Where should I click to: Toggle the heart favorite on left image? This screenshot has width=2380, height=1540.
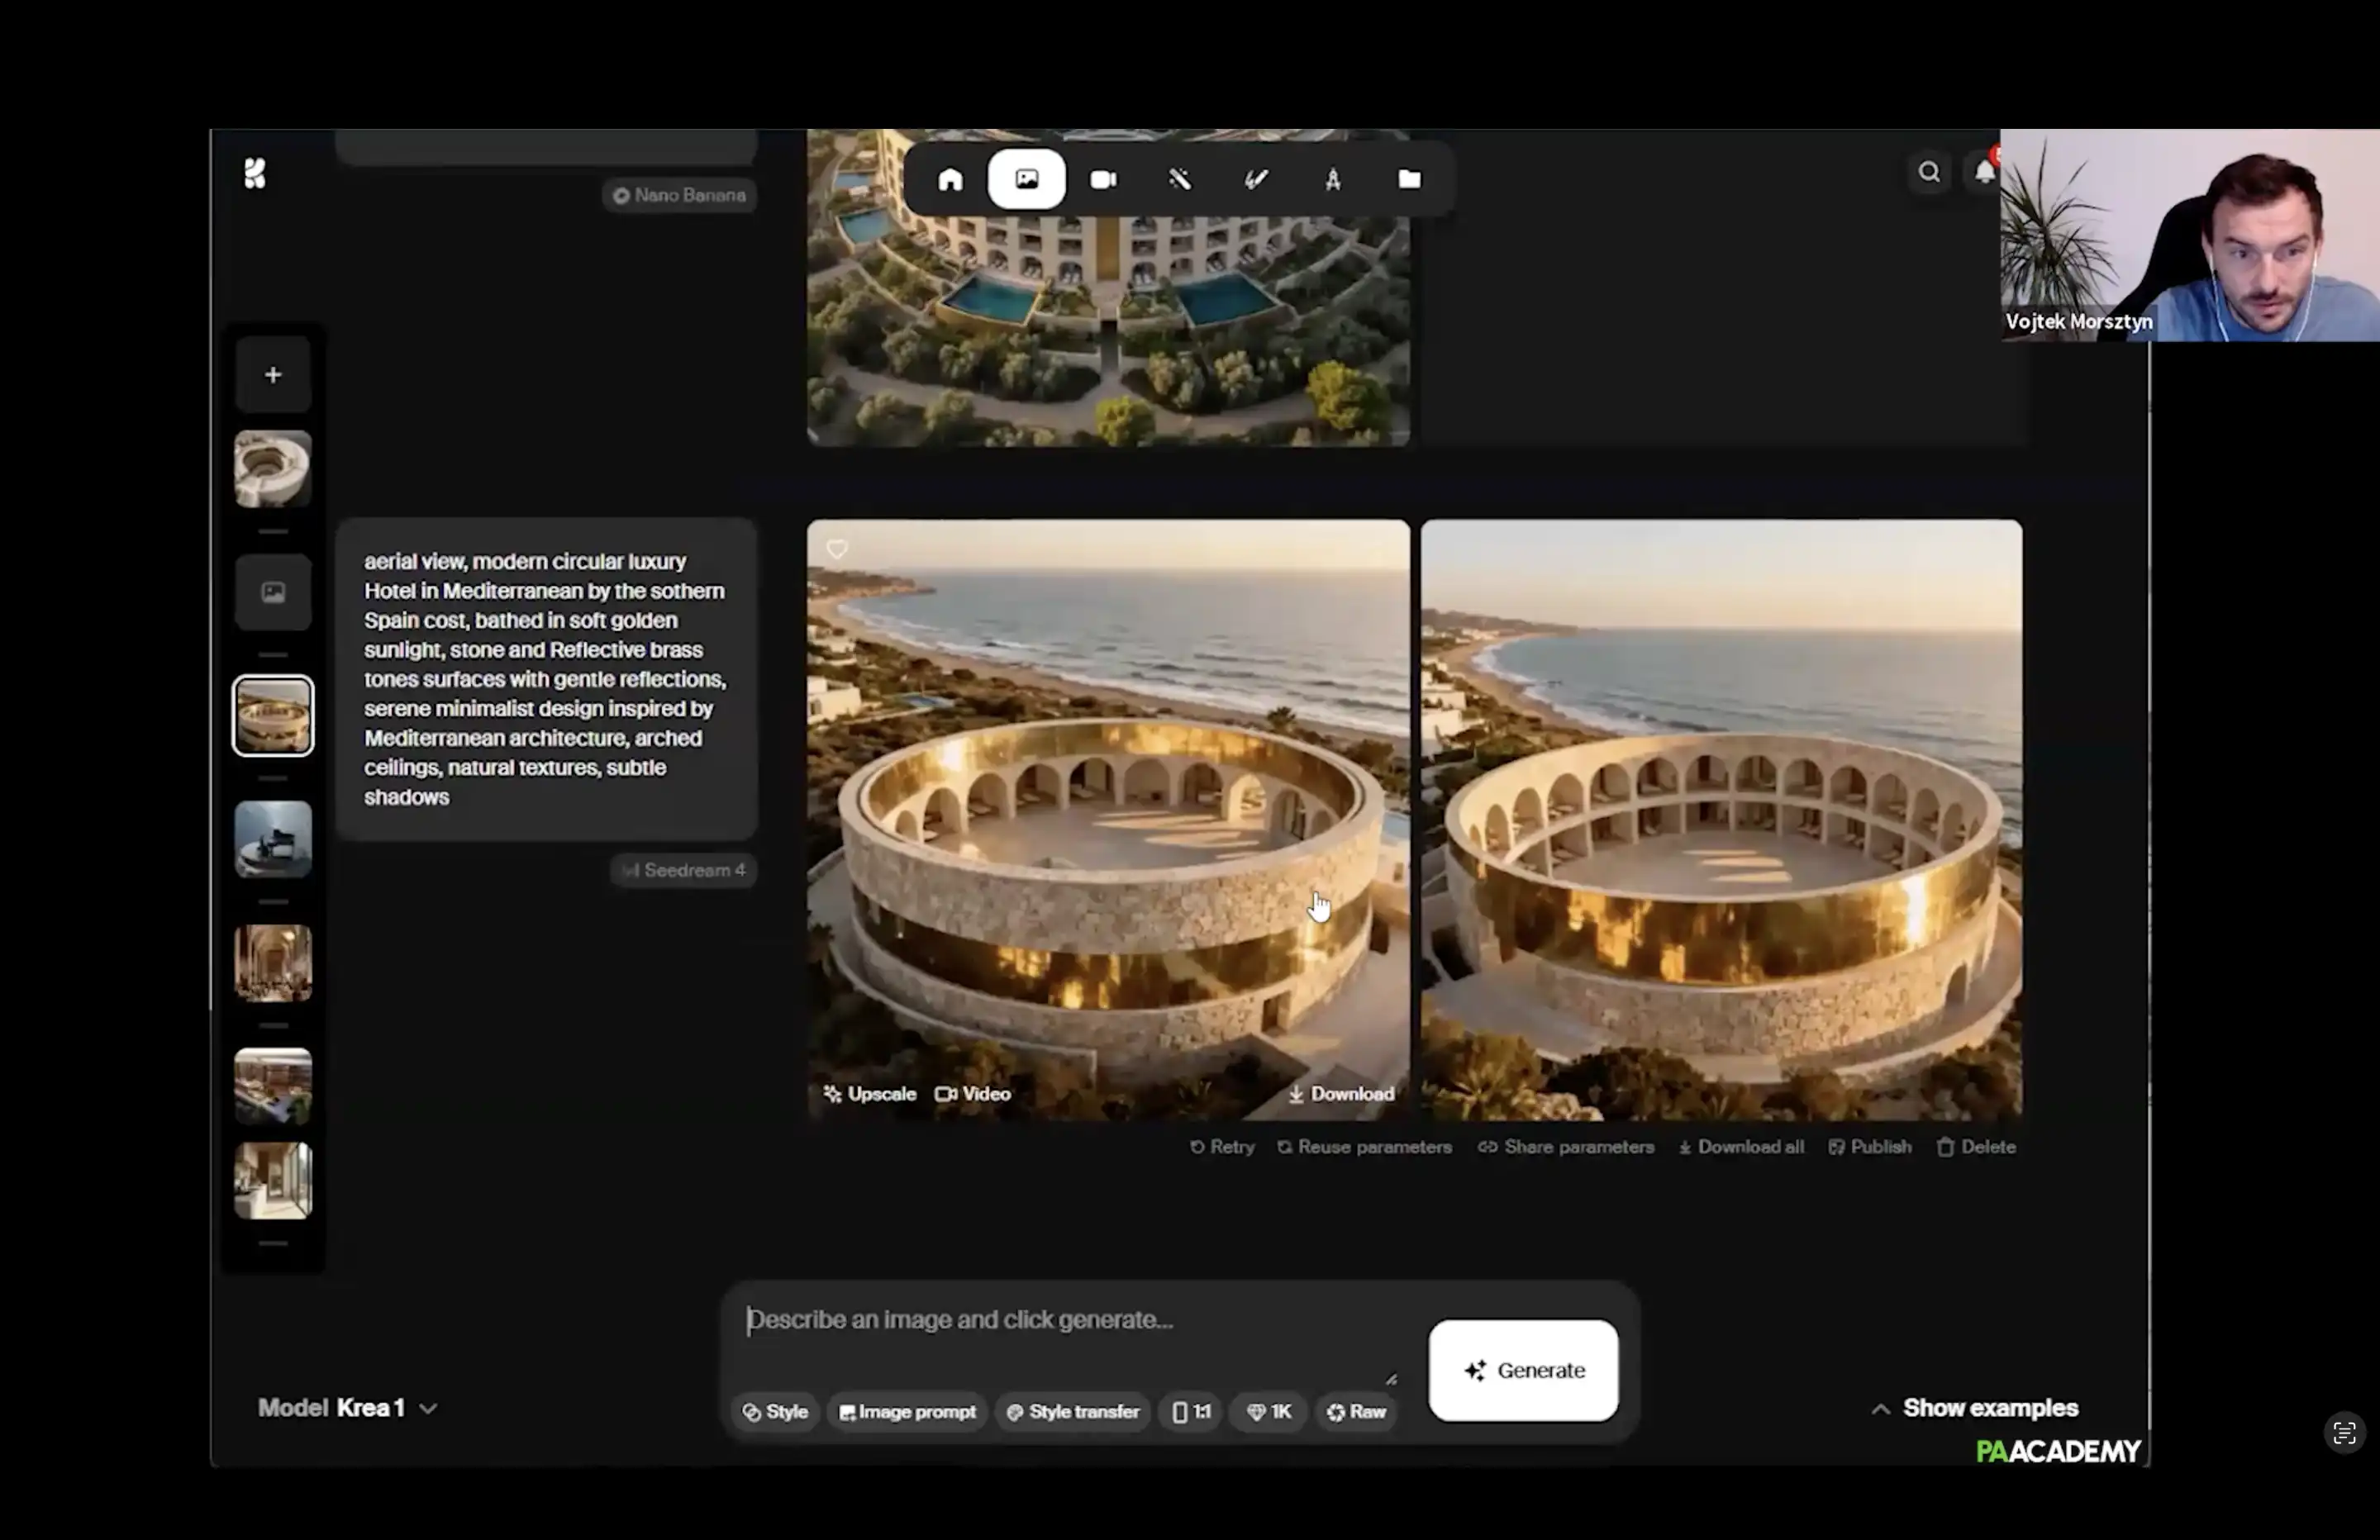pos(837,549)
